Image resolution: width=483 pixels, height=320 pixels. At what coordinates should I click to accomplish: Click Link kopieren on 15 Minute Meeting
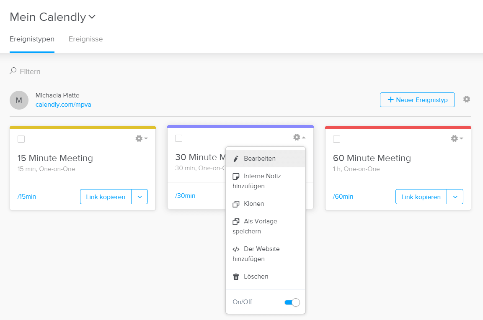tap(106, 197)
